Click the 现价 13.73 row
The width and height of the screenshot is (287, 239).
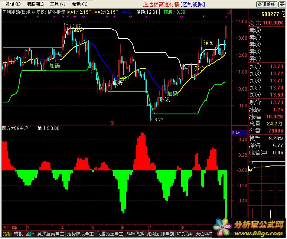tap(266, 102)
